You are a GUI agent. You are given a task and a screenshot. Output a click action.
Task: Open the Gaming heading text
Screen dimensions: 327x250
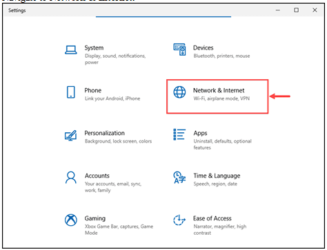point(95,218)
